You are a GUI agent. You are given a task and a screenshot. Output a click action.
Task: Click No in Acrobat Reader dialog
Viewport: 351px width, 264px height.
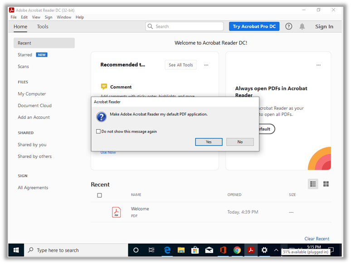(240, 142)
